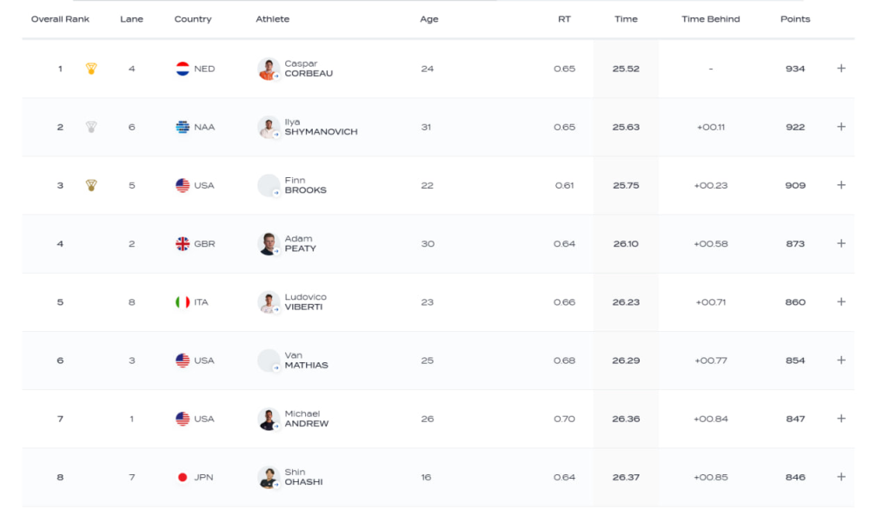Click the Great Britain flag icon

pos(183,244)
